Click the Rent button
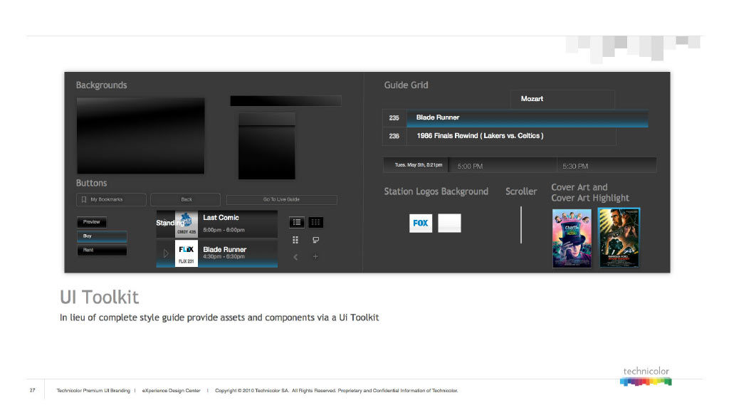Viewport: 729px width, 410px height. [102, 250]
